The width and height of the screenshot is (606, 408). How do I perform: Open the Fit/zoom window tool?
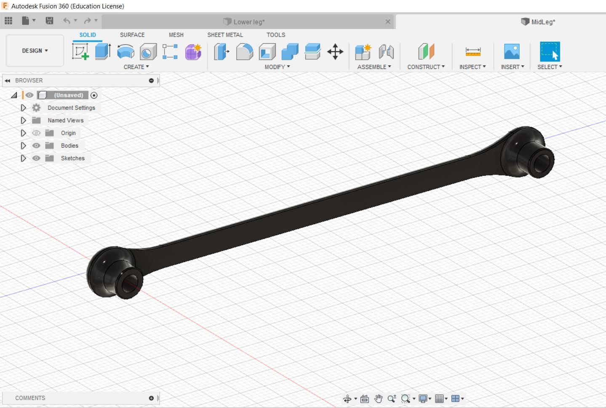click(x=406, y=399)
